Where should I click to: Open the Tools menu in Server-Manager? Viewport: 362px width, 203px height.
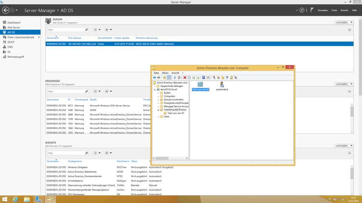point(334,9)
